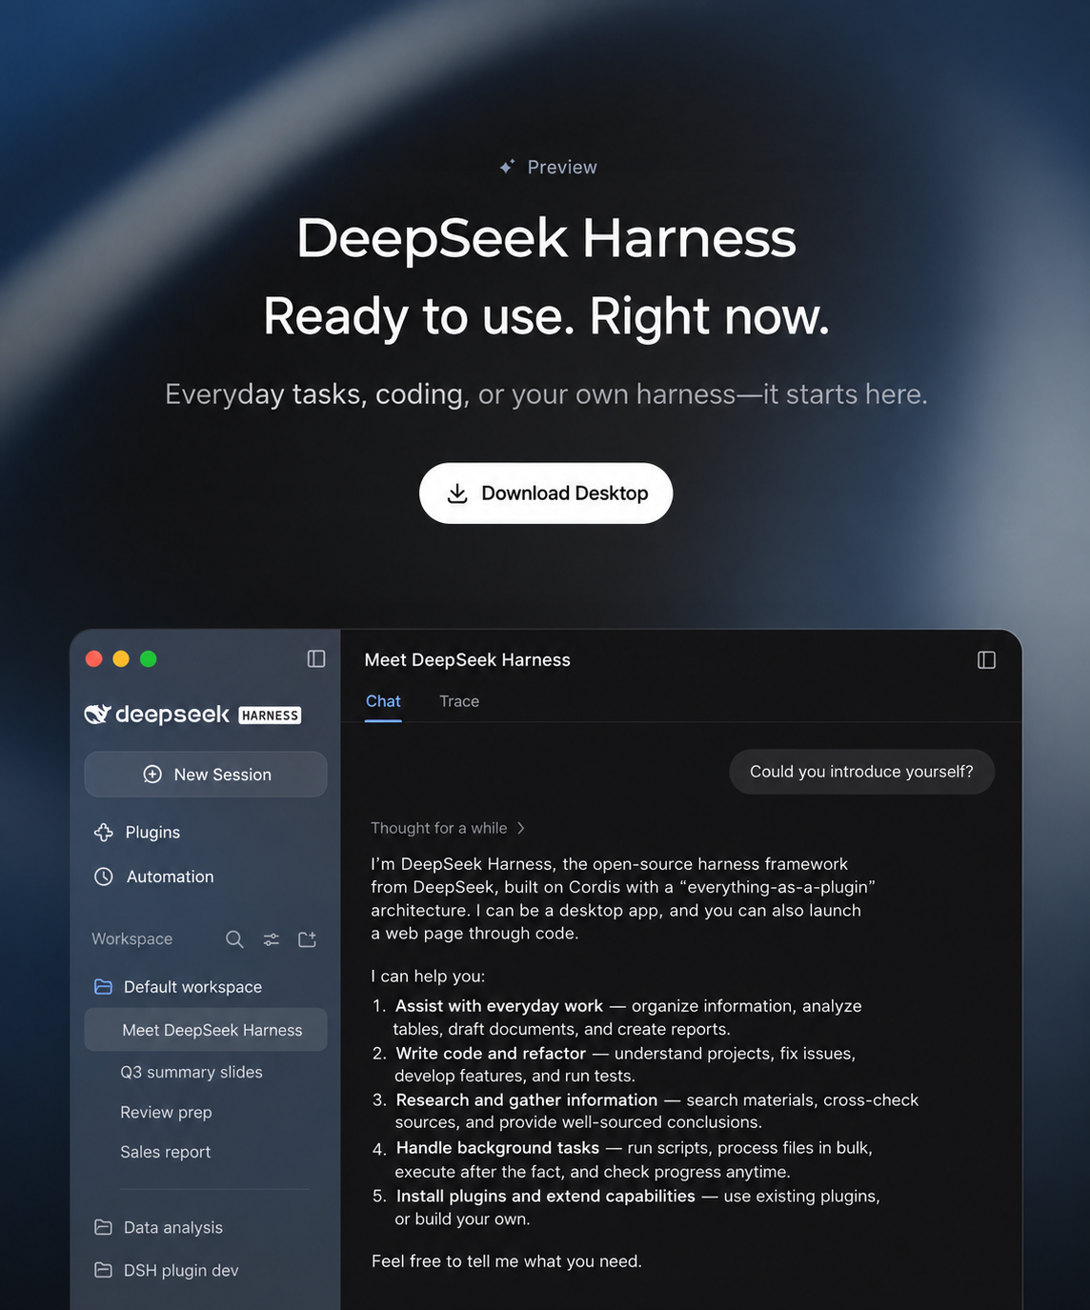The width and height of the screenshot is (1090, 1310).
Task: Click the plus circle icon in New Session
Action: [152, 775]
